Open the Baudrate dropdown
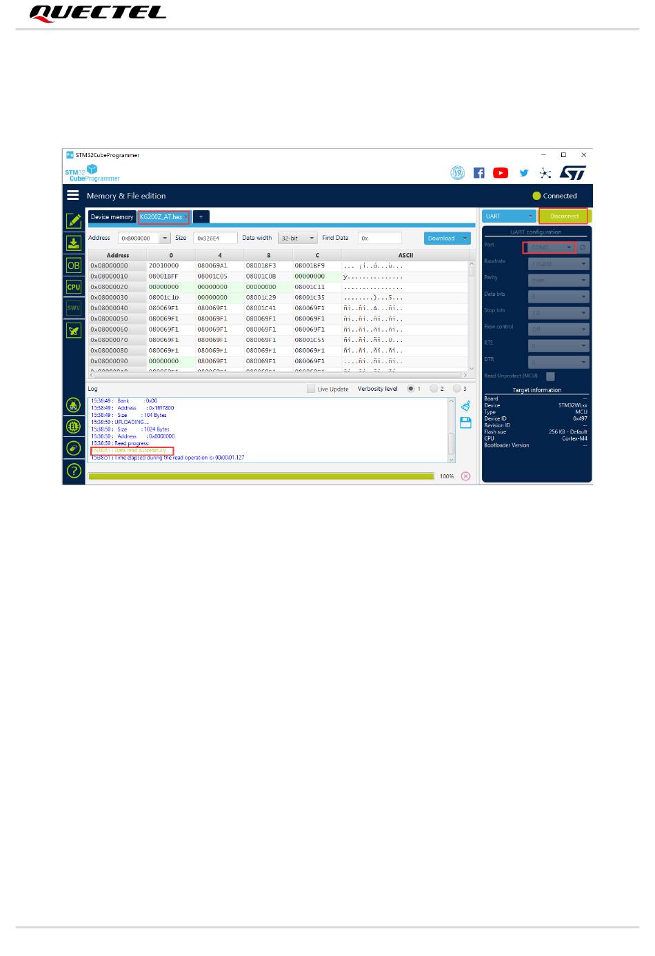 click(558, 263)
